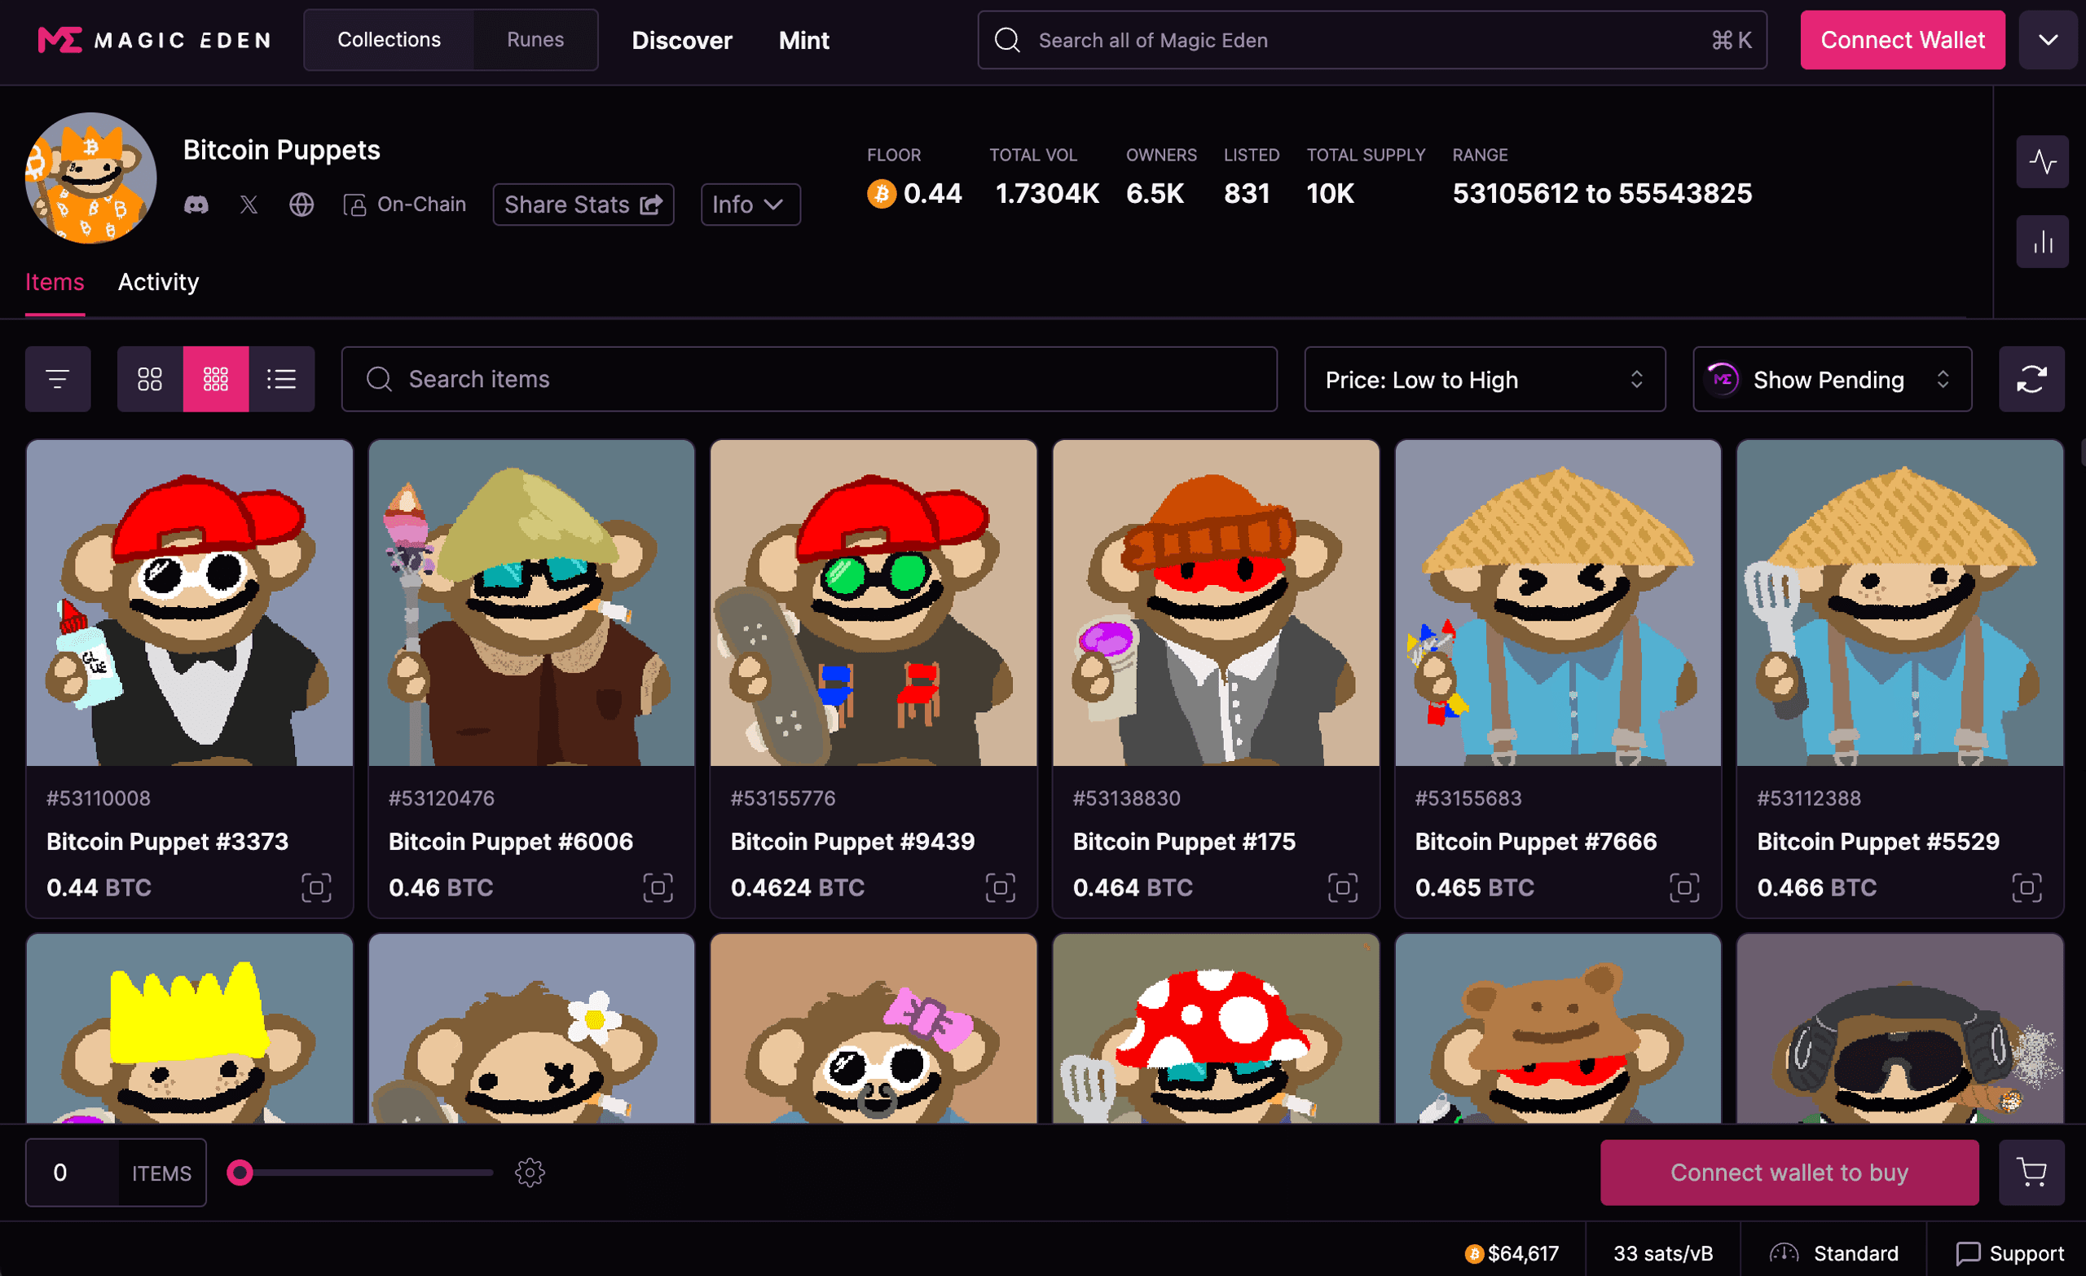
Task: Focus the Search items field
Action: click(808, 380)
